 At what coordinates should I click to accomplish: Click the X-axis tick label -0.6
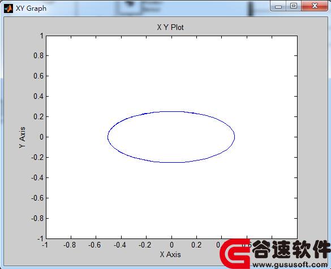[94, 245]
